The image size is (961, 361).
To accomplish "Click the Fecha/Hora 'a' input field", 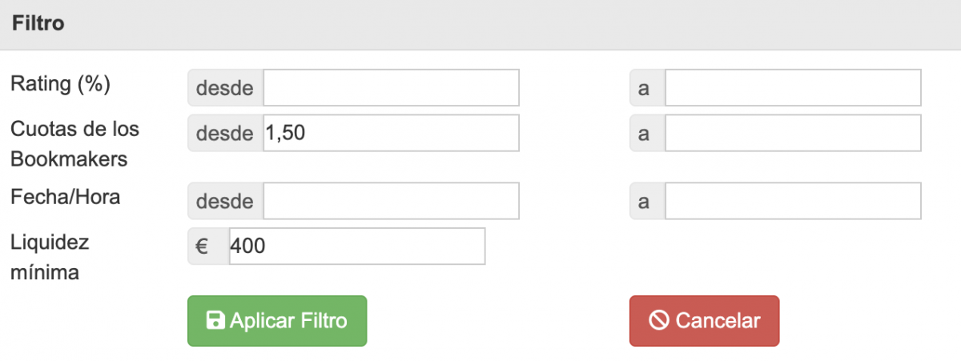I will pos(792,201).
